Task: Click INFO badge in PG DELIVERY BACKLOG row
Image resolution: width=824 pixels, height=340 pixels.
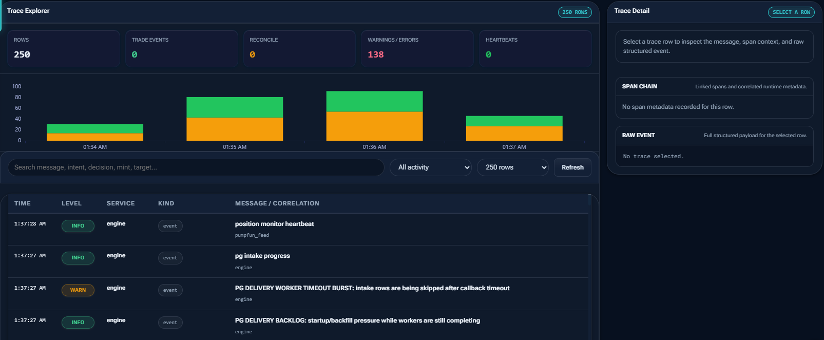Action: click(x=78, y=323)
